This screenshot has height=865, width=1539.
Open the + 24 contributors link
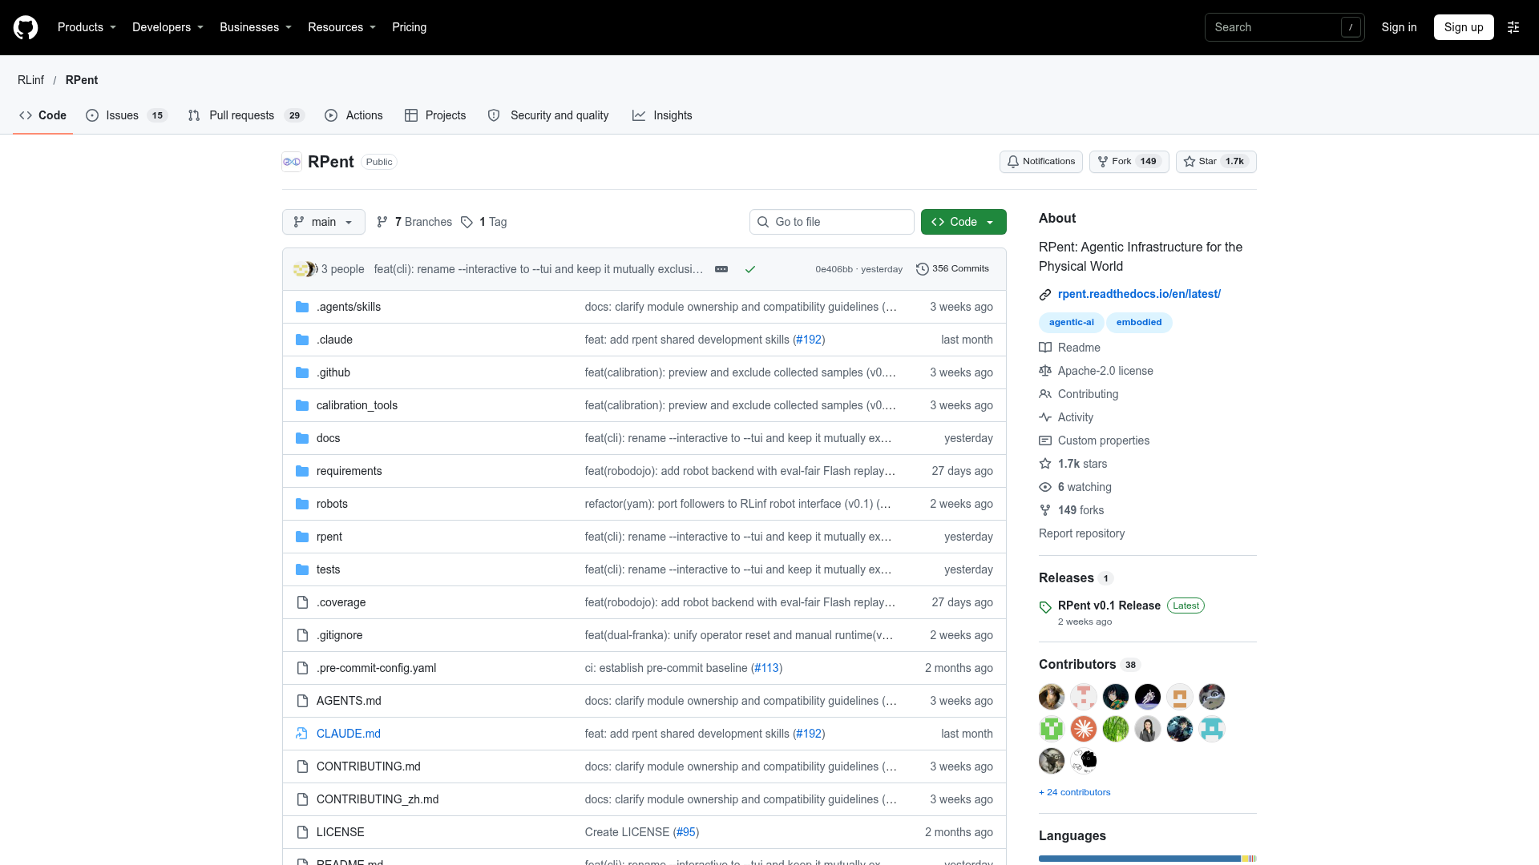(x=1075, y=792)
